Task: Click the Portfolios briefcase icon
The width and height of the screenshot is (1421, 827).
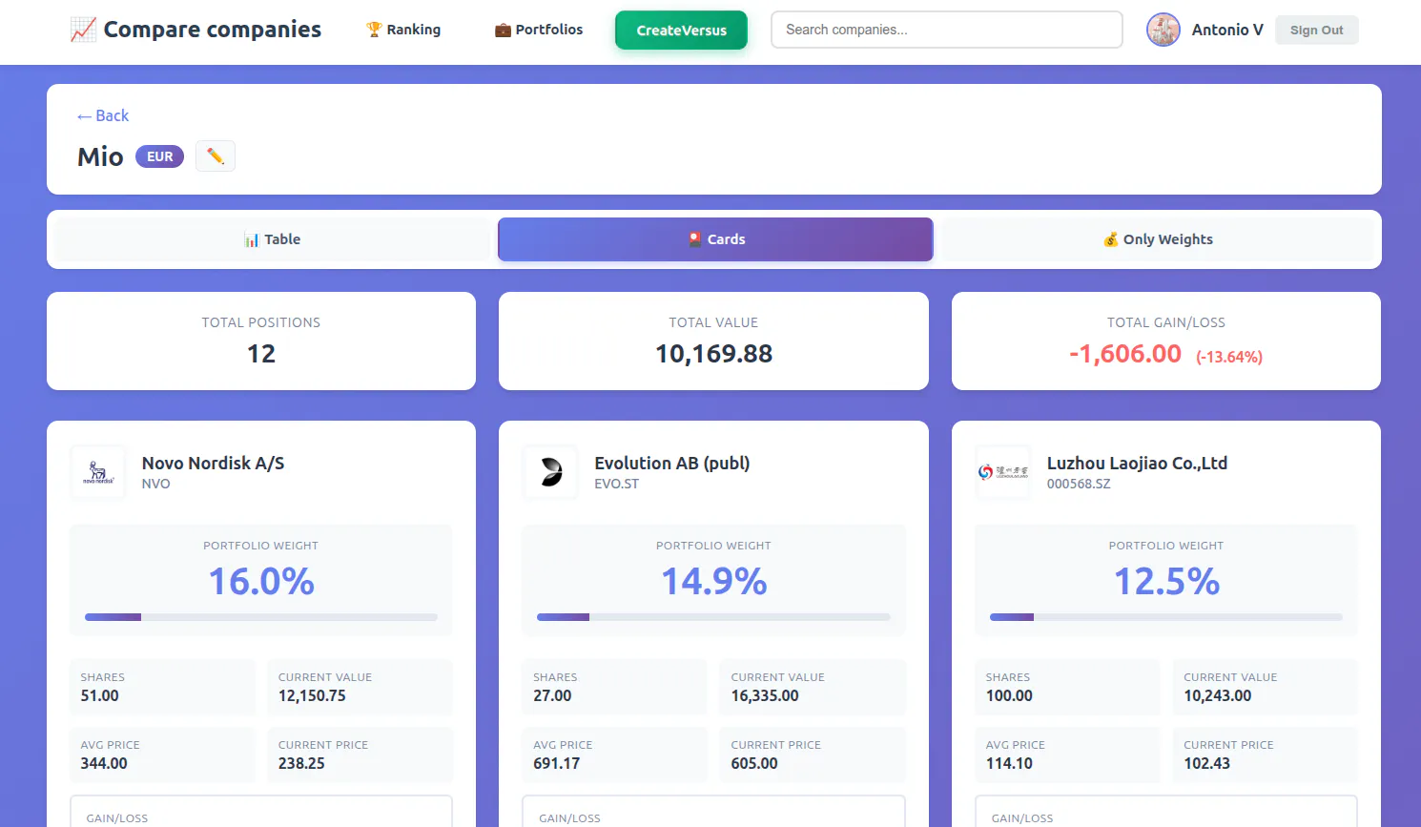Action: pos(503,30)
